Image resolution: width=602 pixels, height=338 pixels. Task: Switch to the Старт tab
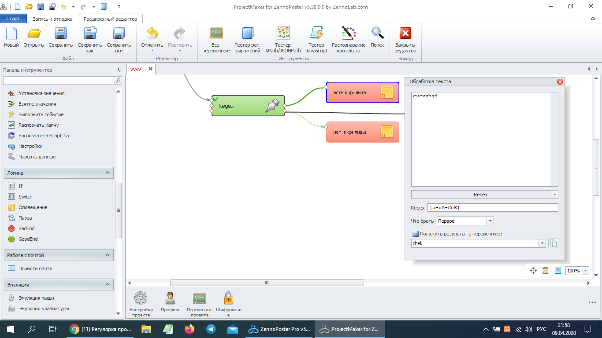pyautogui.click(x=13, y=19)
